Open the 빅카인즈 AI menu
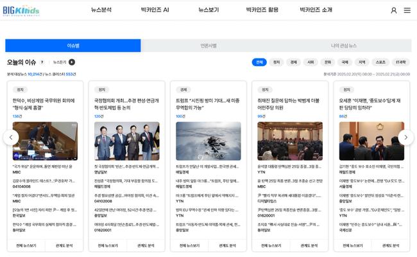 [x=155, y=10]
